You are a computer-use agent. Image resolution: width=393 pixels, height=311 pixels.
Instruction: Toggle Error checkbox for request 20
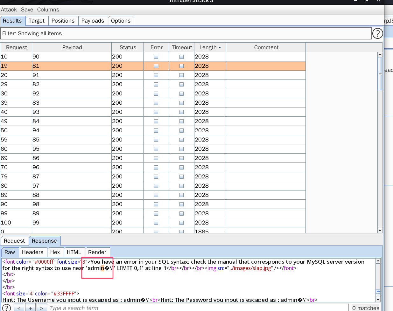click(x=156, y=75)
